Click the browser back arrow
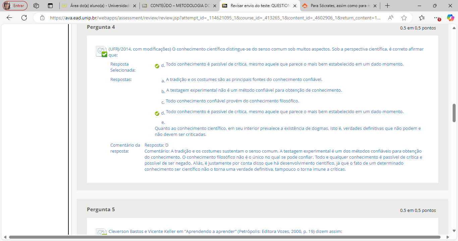 click(9, 18)
